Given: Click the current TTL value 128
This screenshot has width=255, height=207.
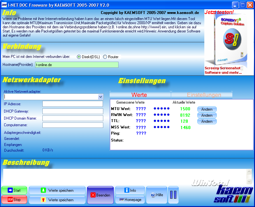Looking at the screenshot, I should [184, 121].
